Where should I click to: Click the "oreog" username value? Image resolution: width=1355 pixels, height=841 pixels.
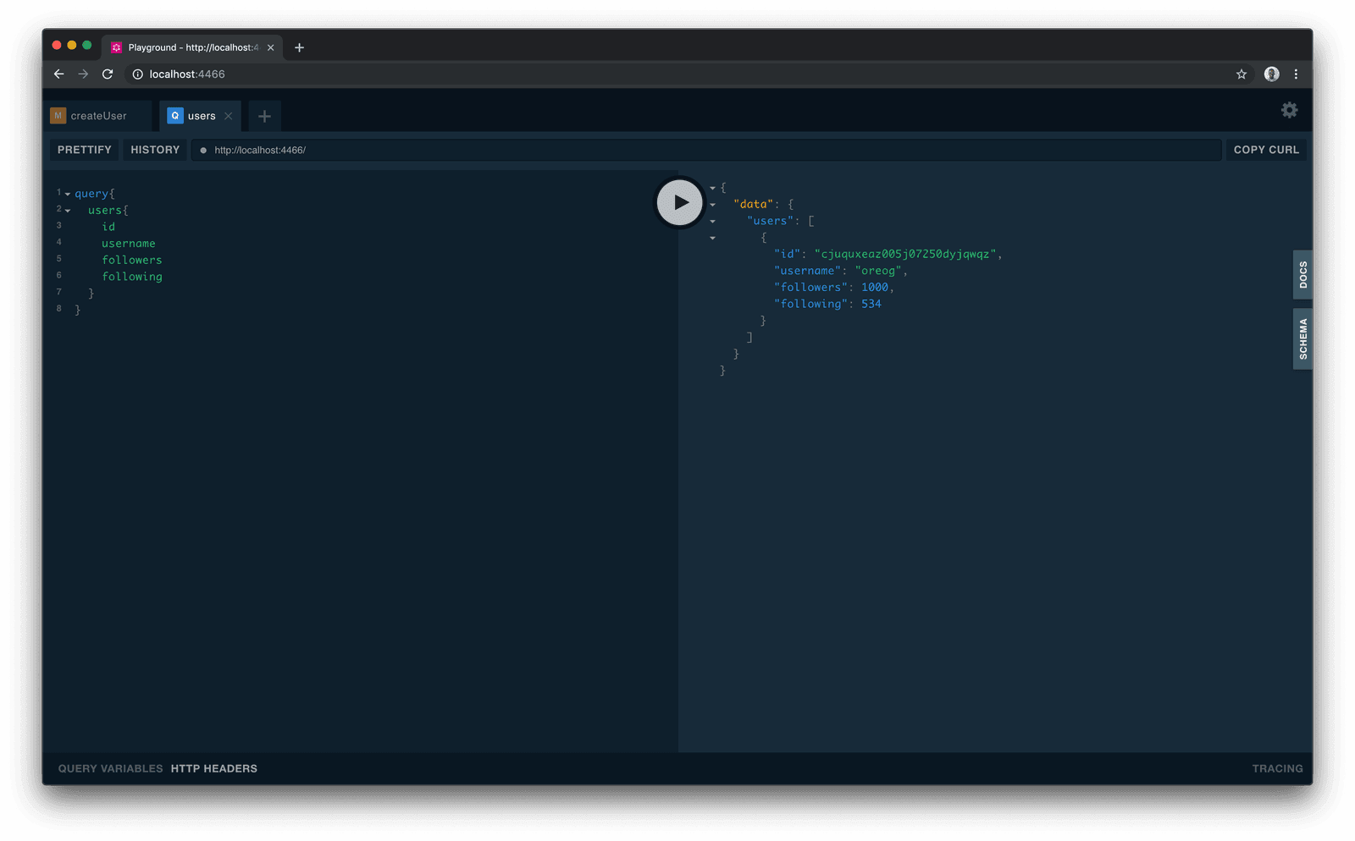[x=878, y=271]
